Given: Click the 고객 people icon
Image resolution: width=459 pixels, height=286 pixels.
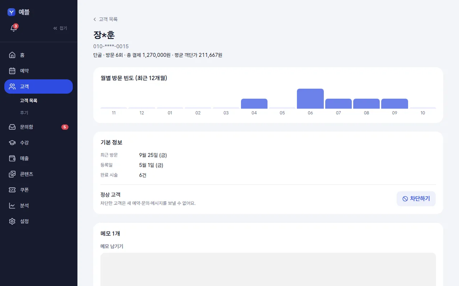Looking at the screenshot, I should [x=12, y=87].
